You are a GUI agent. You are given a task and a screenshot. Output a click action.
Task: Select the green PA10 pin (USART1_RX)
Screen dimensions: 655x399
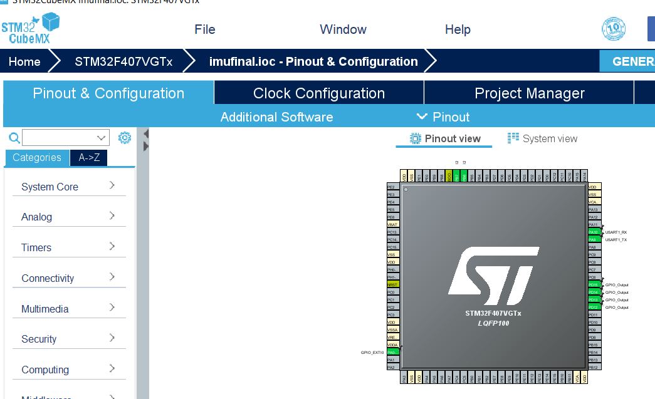pyautogui.click(x=594, y=232)
